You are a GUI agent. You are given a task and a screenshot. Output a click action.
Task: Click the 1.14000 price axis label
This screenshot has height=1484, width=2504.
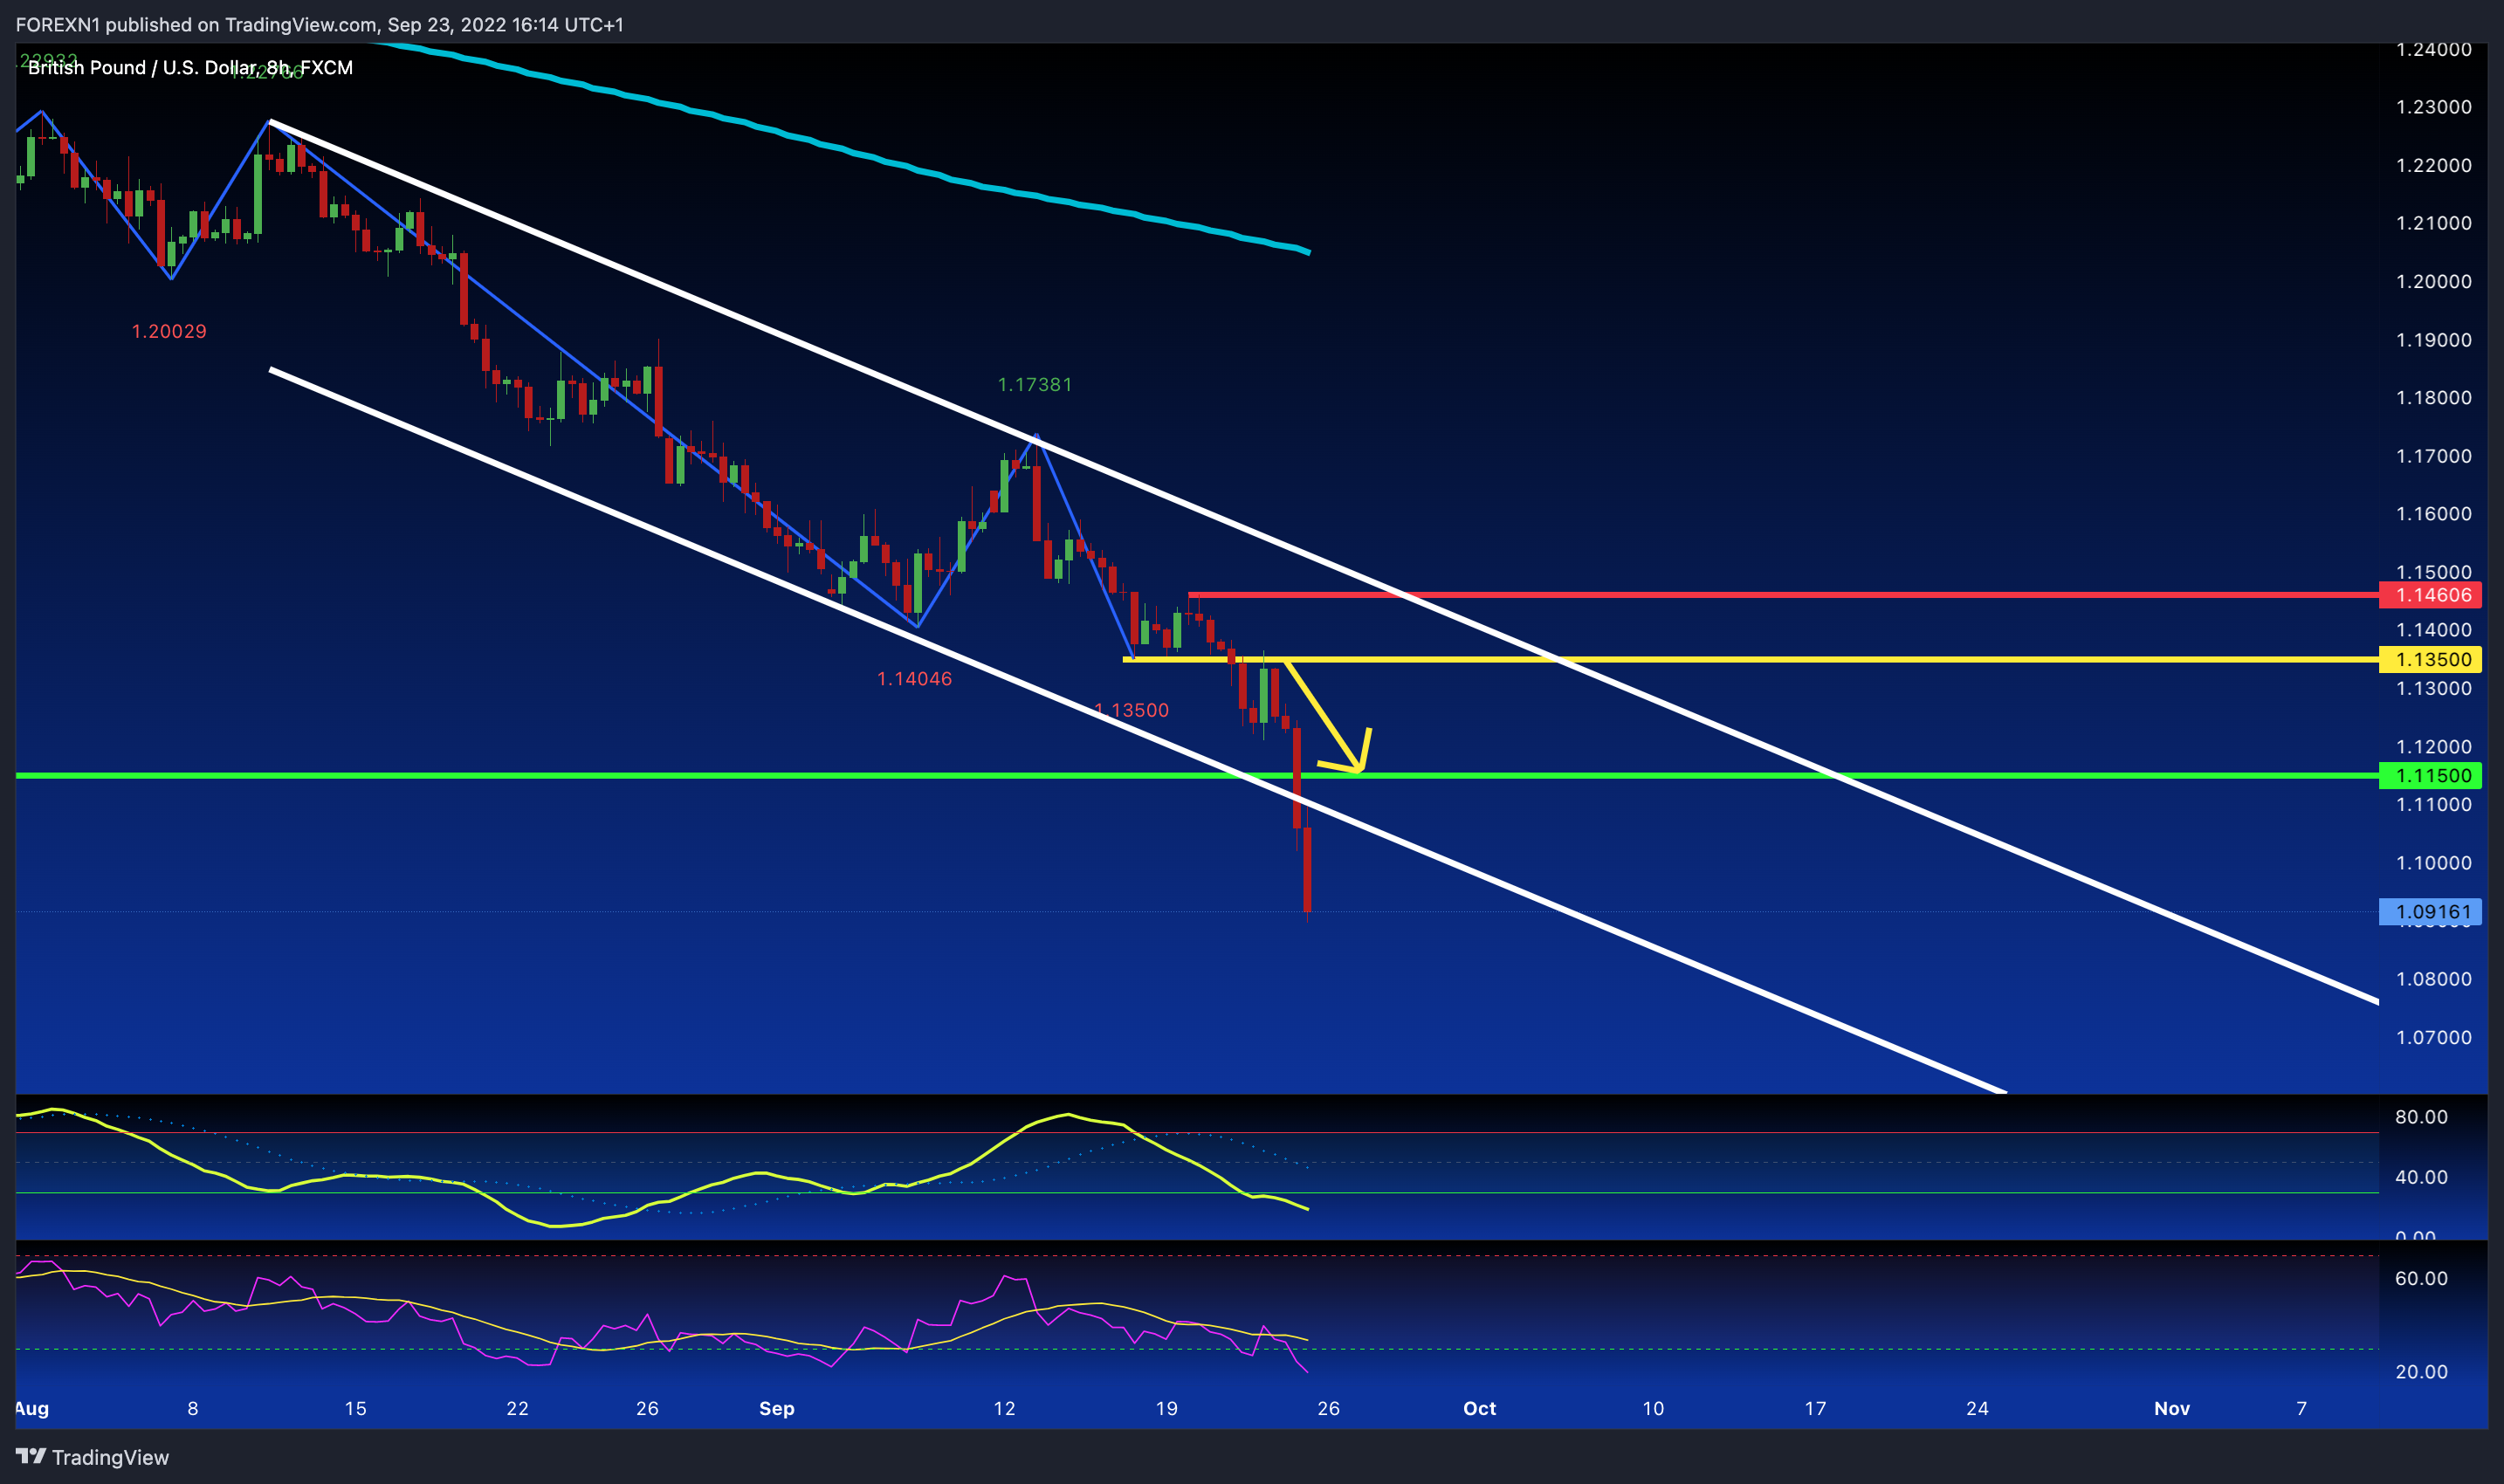coord(2433,630)
